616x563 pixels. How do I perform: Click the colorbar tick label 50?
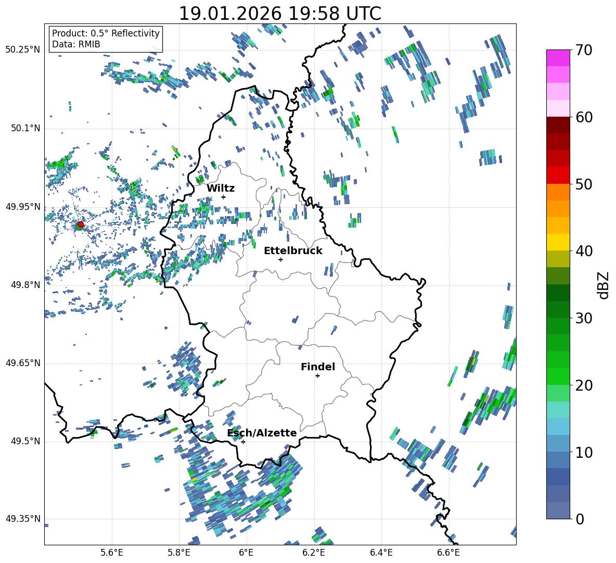point(583,184)
